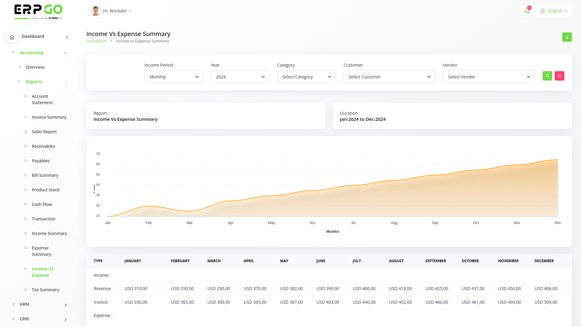Image resolution: width=581 pixels, height=327 pixels.
Task: Click the globe icon next to English
Action: [x=543, y=11]
